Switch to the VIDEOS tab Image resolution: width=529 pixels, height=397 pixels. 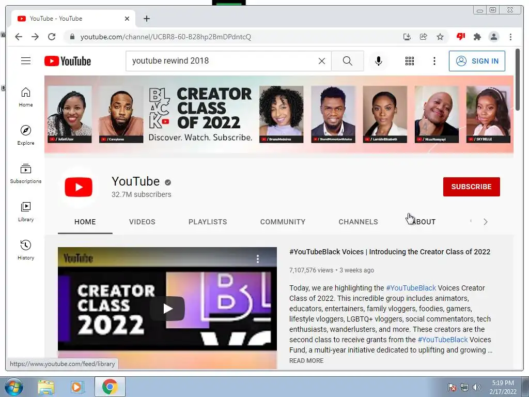142,222
